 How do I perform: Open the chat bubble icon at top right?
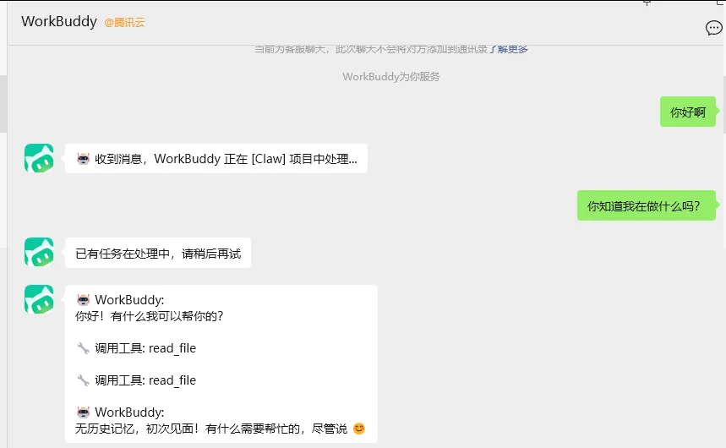pyautogui.click(x=713, y=28)
